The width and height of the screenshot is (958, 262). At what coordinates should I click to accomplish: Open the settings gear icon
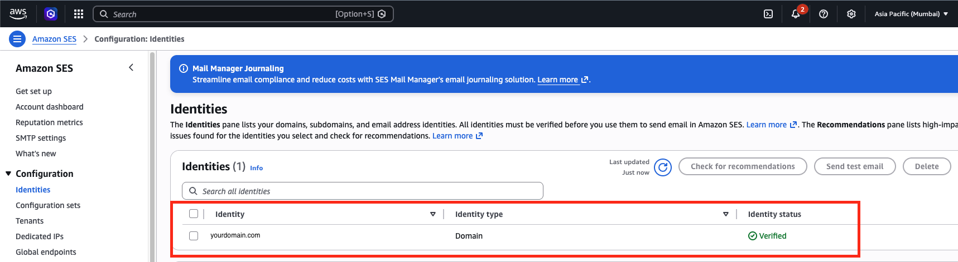point(851,14)
